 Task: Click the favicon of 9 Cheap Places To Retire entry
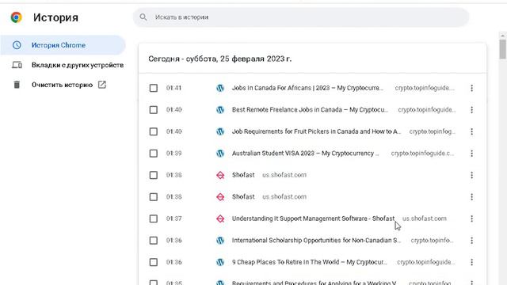coord(220,262)
